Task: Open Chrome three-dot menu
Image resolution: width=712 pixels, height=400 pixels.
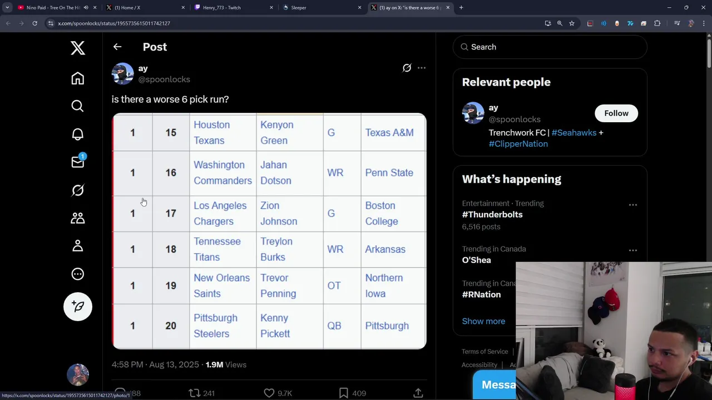Action: (705, 23)
